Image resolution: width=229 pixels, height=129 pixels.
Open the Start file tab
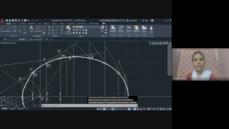pos(5,39)
